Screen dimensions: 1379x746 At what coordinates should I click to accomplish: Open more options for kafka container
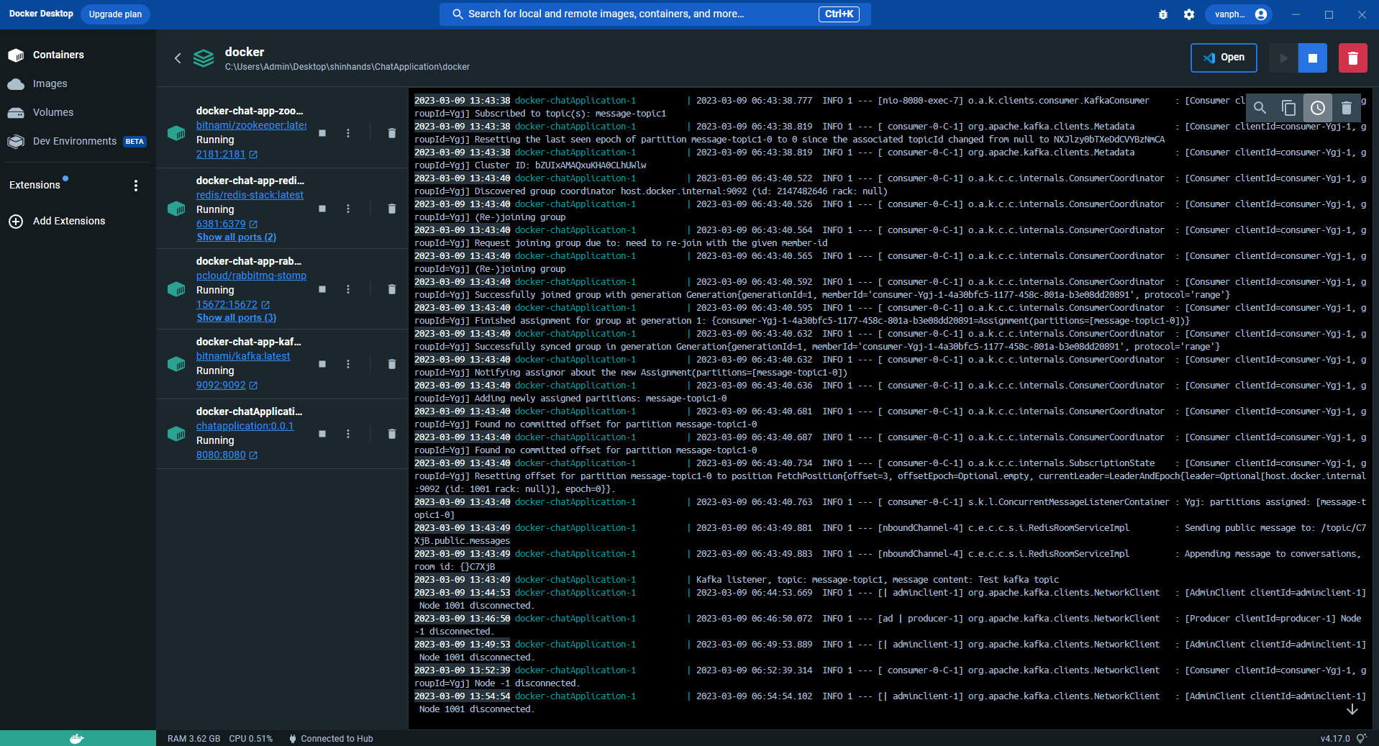(348, 364)
